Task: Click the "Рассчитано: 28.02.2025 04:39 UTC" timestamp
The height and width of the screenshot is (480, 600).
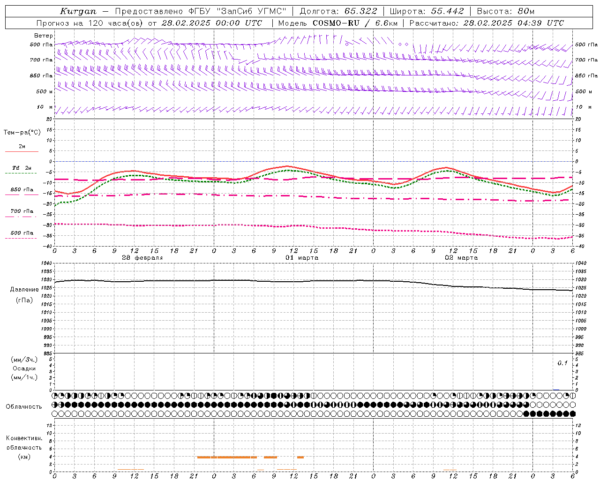Action: [x=487, y=23]
